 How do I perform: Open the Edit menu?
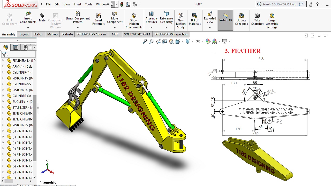pos(57,4)
